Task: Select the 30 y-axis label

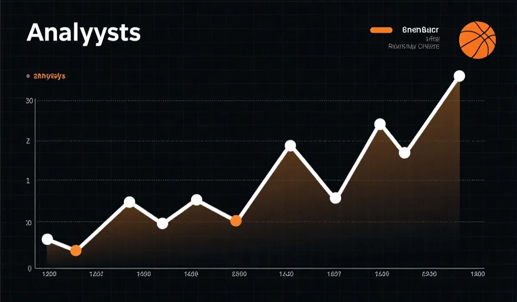Action: point(29,101)
